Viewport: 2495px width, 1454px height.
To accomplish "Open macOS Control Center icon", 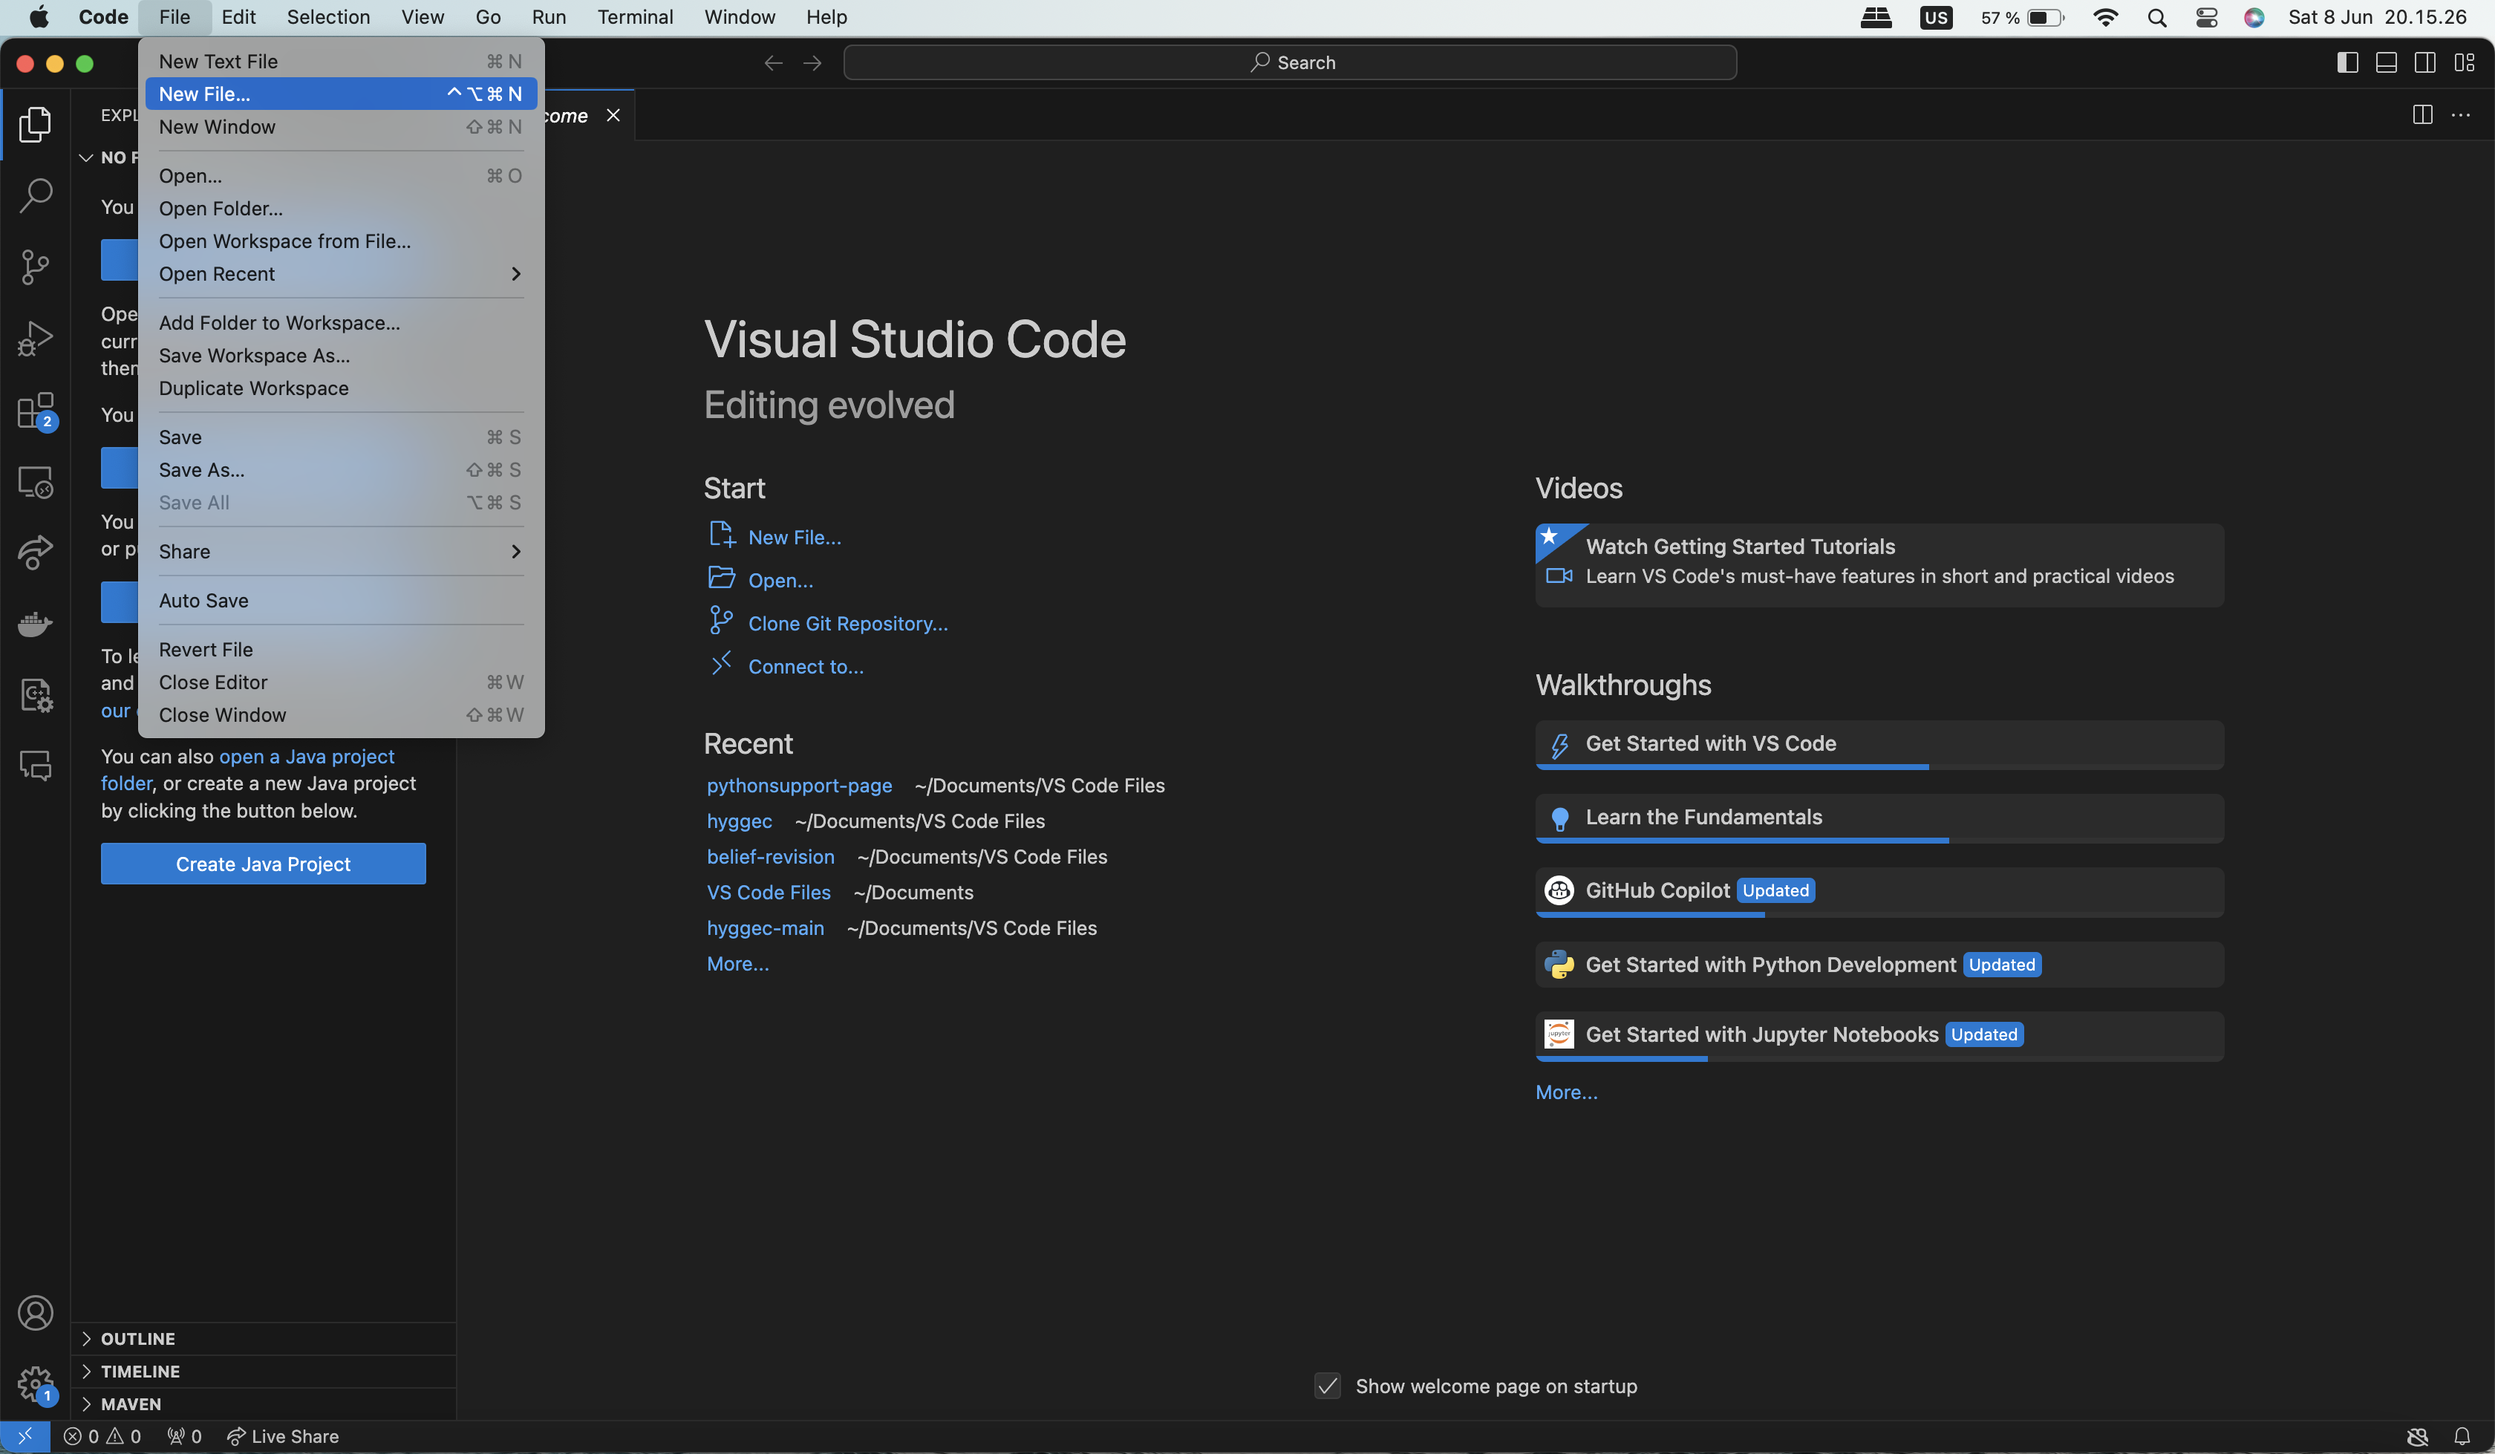I will 2207,17.
